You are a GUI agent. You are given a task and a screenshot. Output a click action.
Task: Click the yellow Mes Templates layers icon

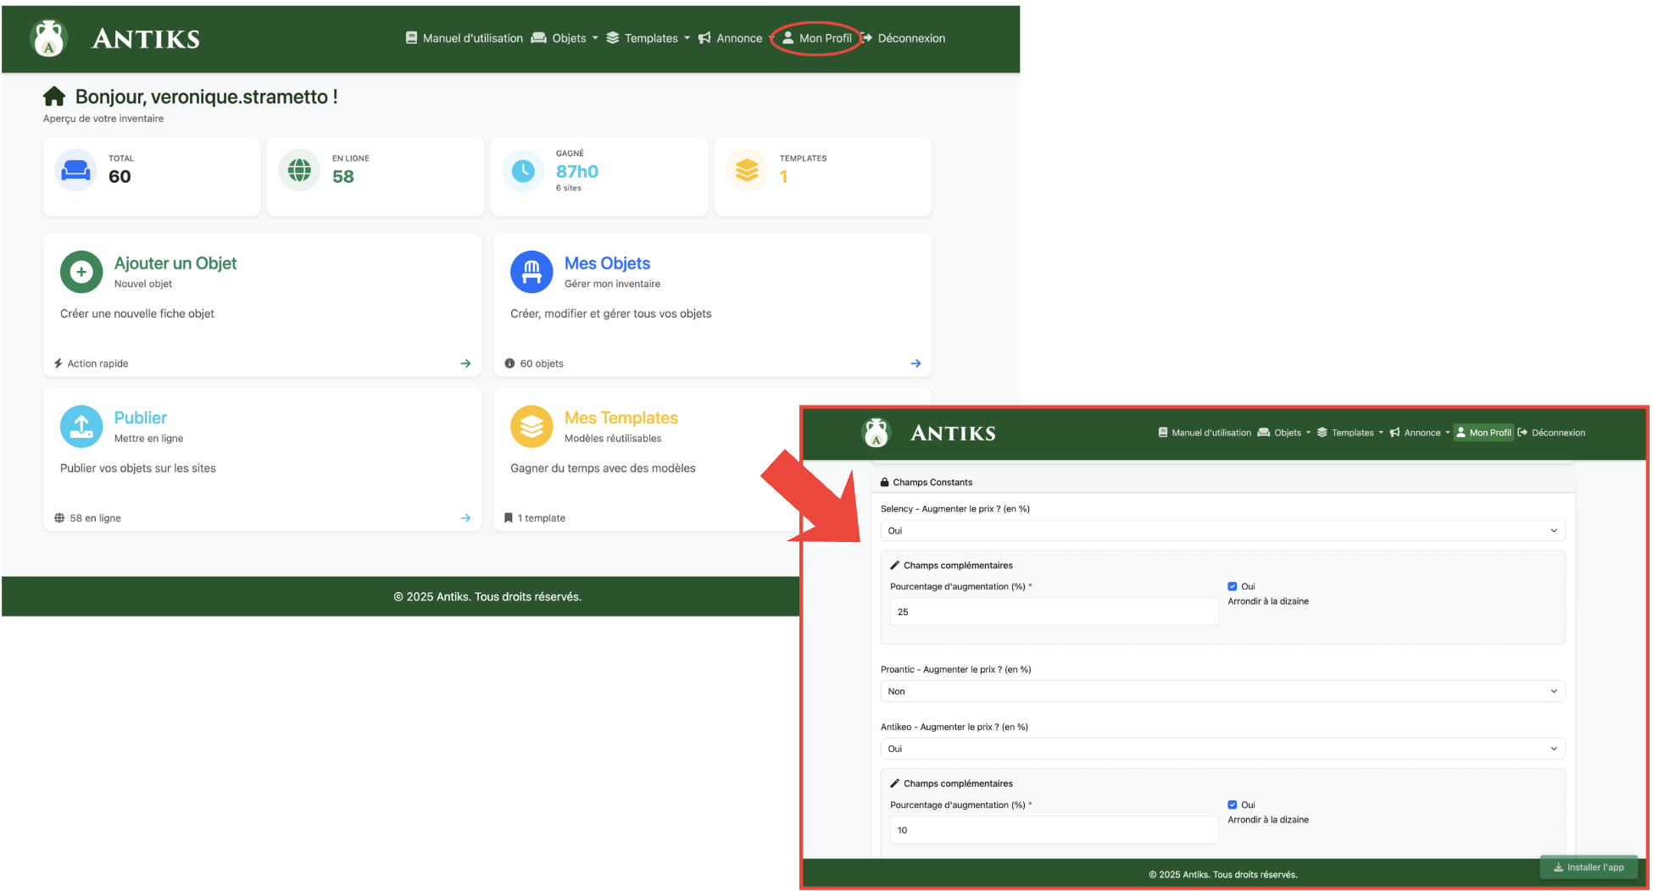coord(532,426)
